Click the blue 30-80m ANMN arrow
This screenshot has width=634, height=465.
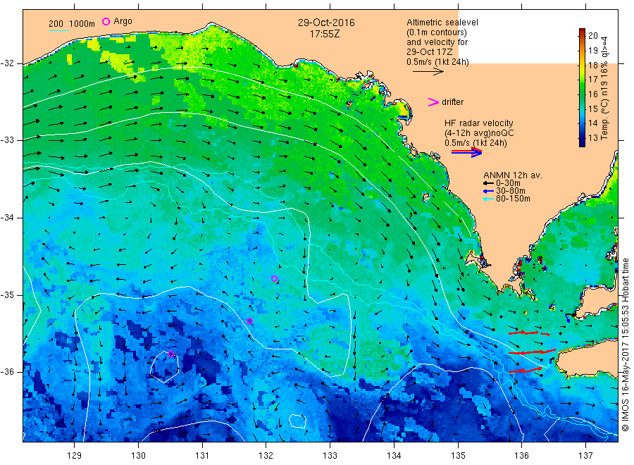coord(488,191)
